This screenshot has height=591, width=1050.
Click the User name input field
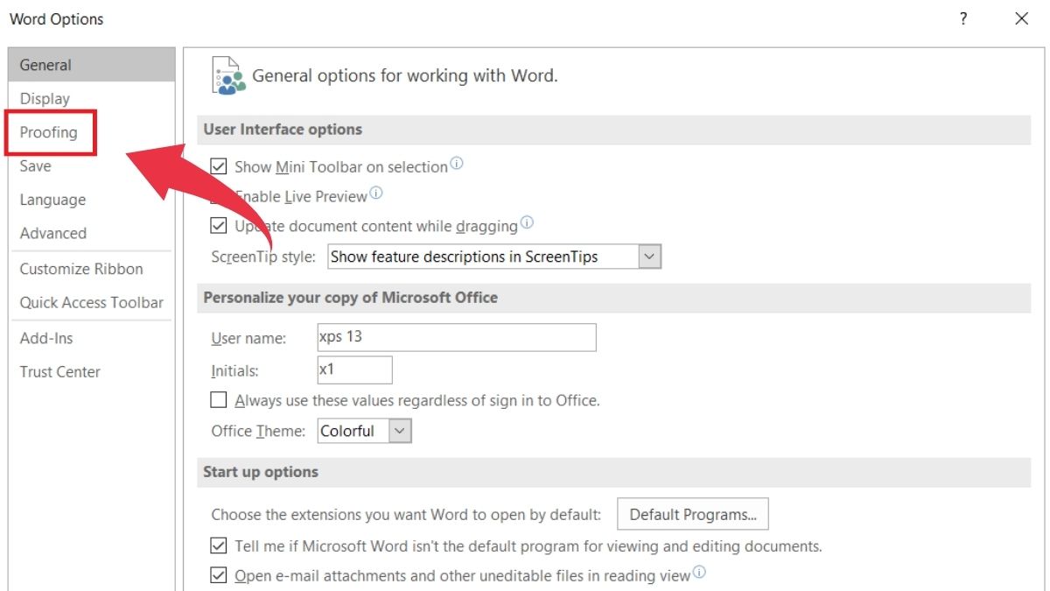coord(457,337)
